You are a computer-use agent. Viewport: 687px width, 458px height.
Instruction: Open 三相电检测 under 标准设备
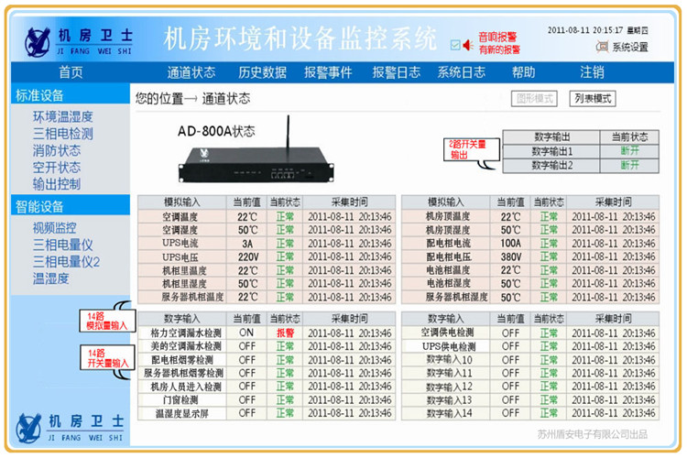(63, 133)
